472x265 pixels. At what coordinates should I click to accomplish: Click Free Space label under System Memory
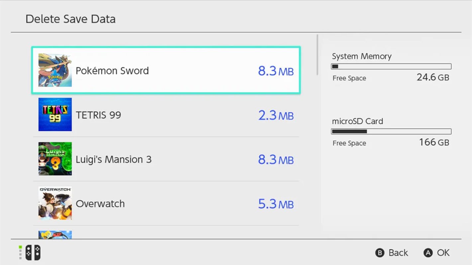point(349,78)
